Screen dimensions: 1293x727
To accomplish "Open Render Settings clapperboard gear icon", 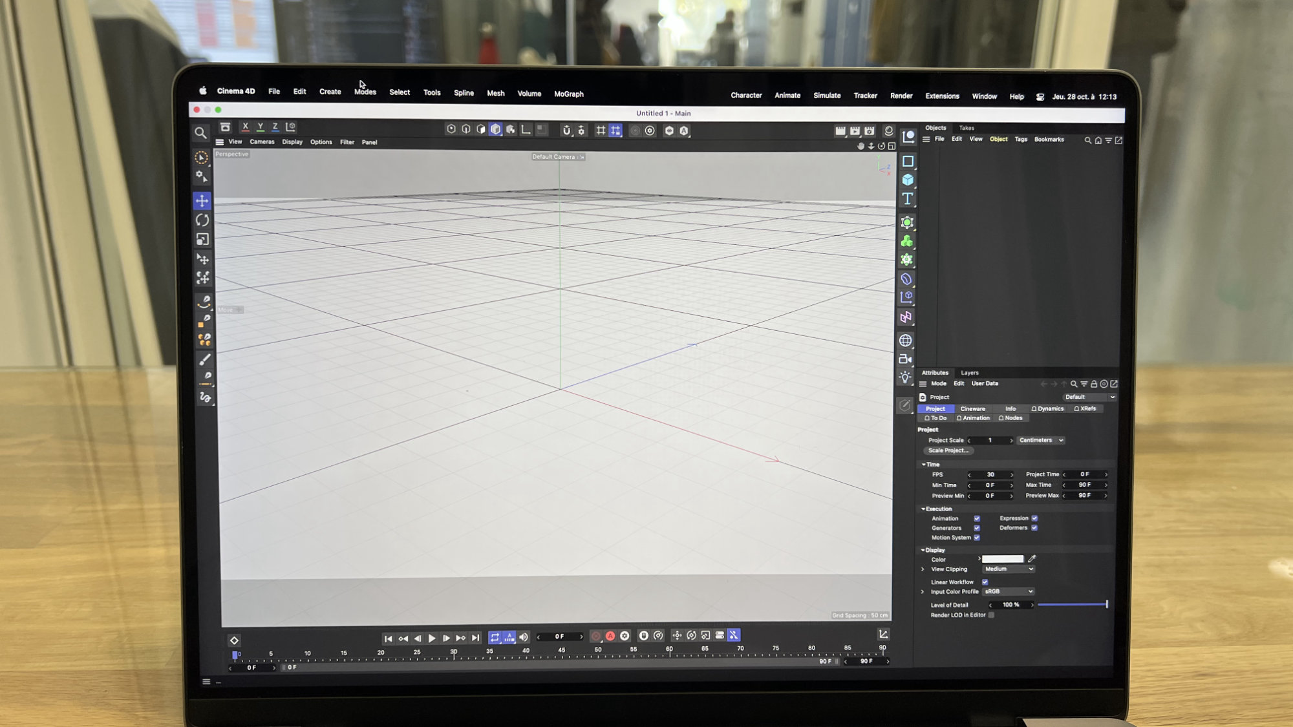I will pos(870,131).
